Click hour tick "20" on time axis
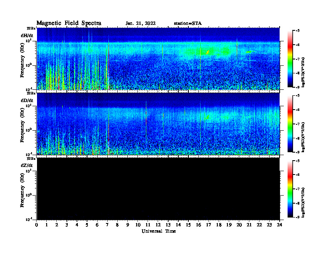The width and height of the screenshot is (333, 258). click(x=239, y=225)
